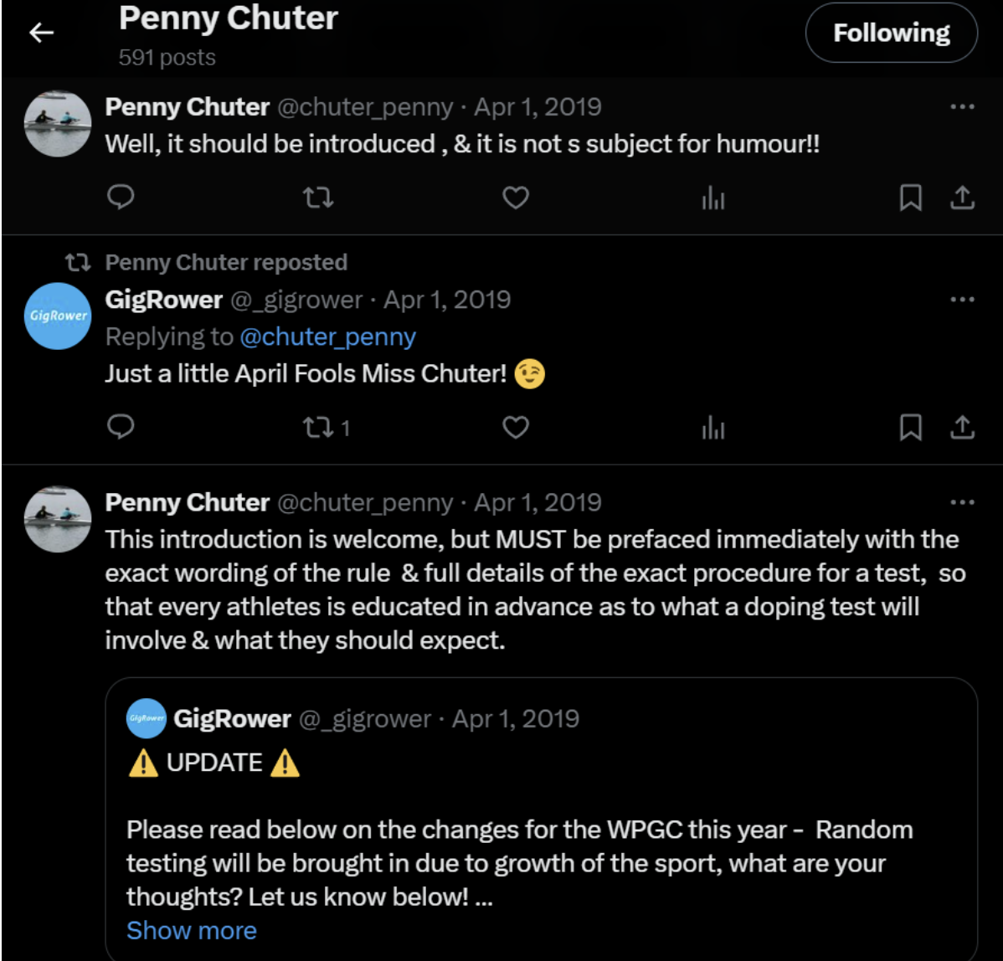Bookmark the first Penny Chuter post
This screenshot has width=1003, height=961.
point(910,197)
